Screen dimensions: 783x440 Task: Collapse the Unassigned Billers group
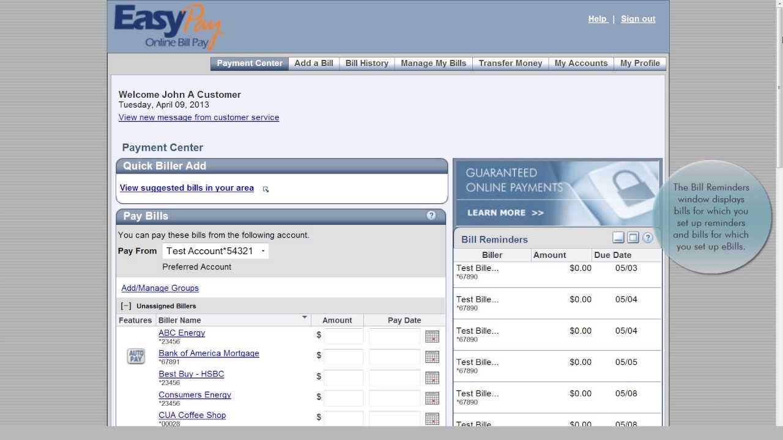click(126, 306)
